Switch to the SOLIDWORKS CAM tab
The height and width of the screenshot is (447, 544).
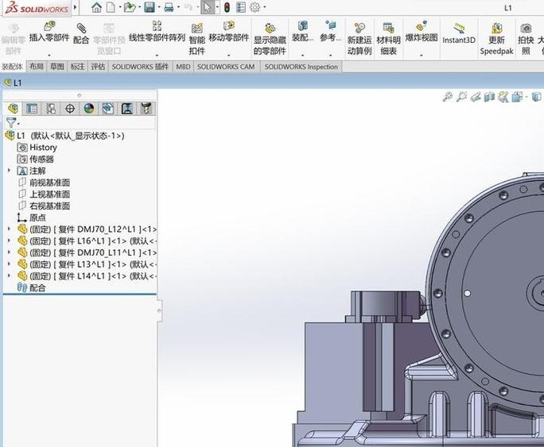[226, 67]
